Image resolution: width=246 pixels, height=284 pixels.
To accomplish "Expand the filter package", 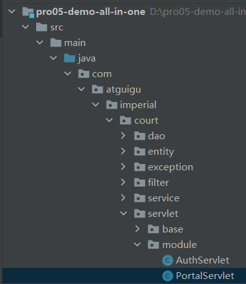I will (123, 182).
